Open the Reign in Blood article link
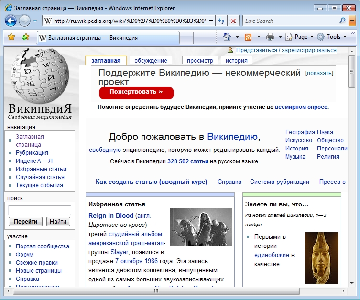Image resolution: width=360 pixels, height=300 pixels. 110,215
